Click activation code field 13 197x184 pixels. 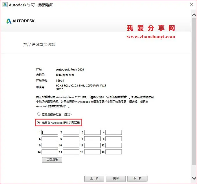50,152
